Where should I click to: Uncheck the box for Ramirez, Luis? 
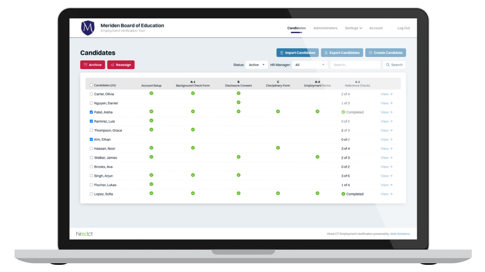(91, 121)
